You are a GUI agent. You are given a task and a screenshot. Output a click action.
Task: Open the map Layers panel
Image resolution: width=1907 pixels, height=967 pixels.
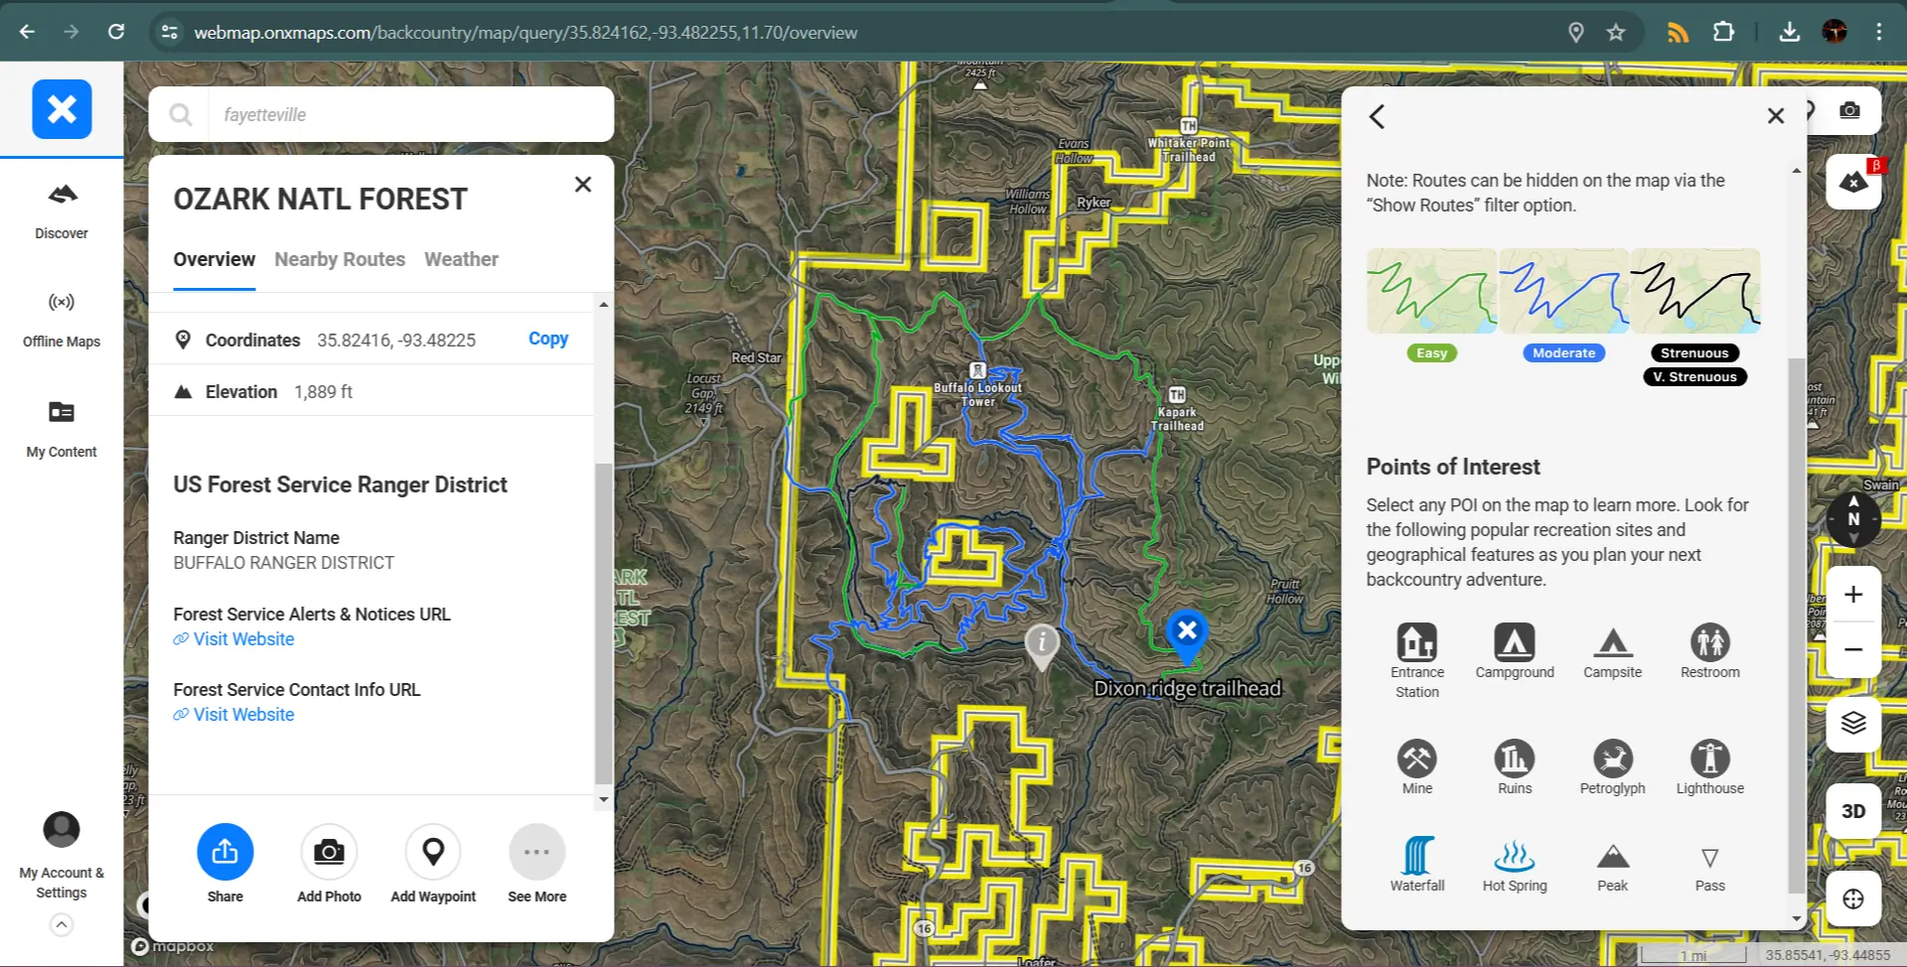click(x=1852, y=724)
